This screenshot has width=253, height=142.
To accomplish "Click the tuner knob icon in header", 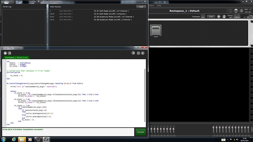I will (x=236, y=11).
